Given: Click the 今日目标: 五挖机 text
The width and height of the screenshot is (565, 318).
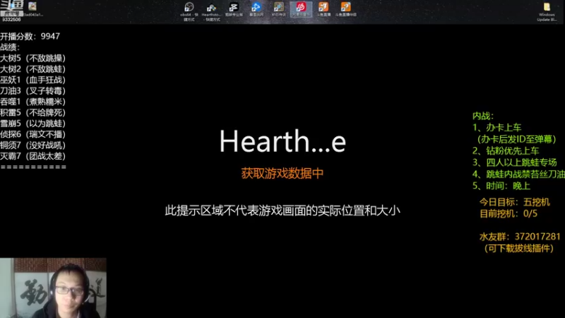Looking at the screenshot, I should [515, 202].
